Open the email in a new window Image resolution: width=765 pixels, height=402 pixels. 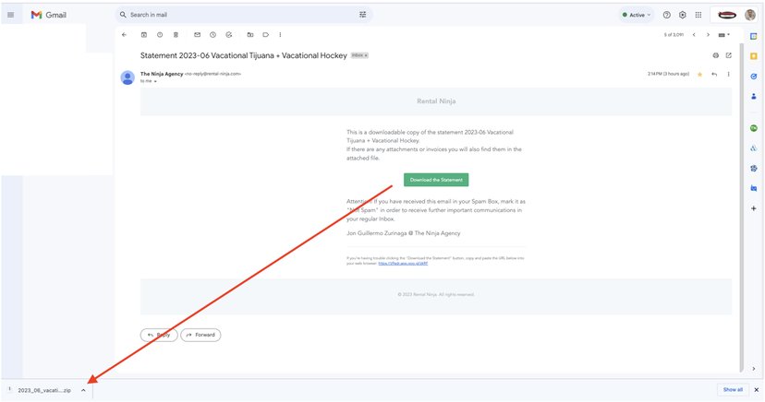[x=728, y=55]
